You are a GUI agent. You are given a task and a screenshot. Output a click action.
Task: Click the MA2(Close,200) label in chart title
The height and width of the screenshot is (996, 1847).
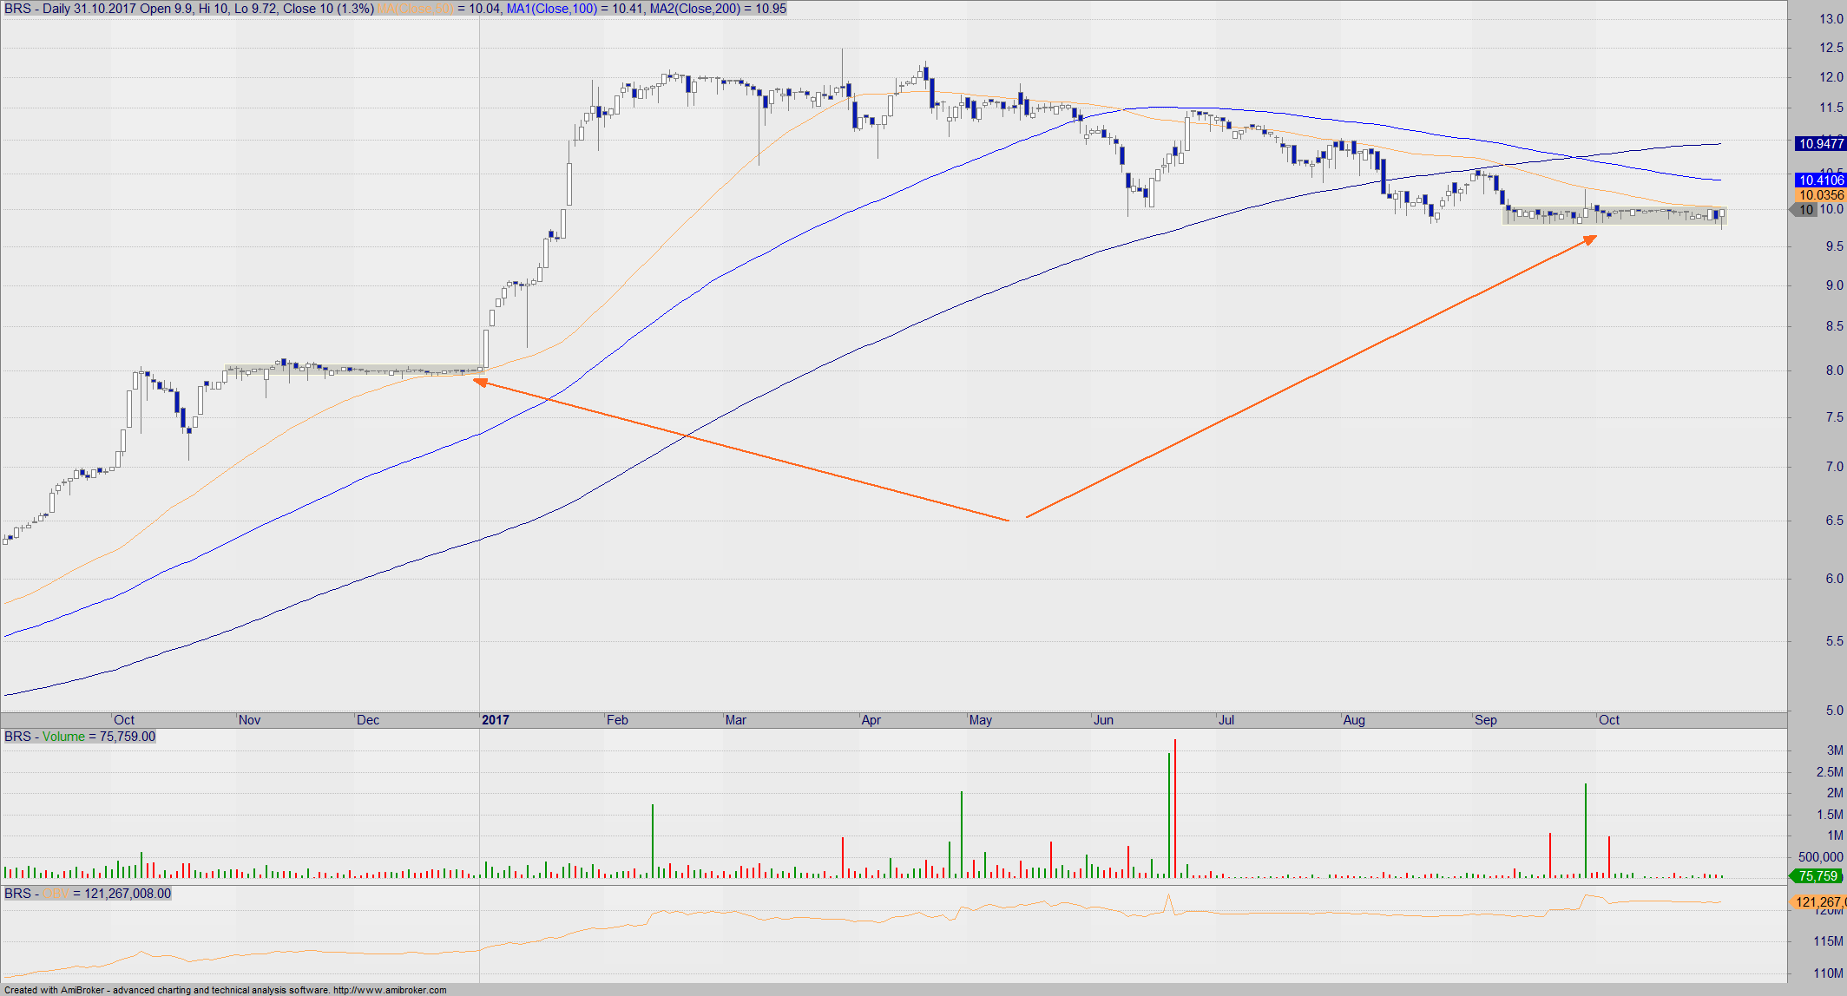tap(694, 9)
